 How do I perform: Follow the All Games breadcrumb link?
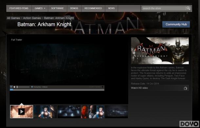click(x=13, y=18)
